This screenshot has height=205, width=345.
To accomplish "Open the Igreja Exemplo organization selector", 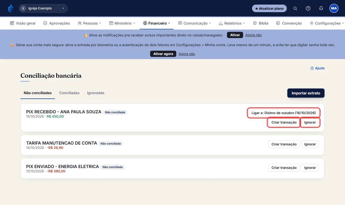I will (x=43, y=8).
